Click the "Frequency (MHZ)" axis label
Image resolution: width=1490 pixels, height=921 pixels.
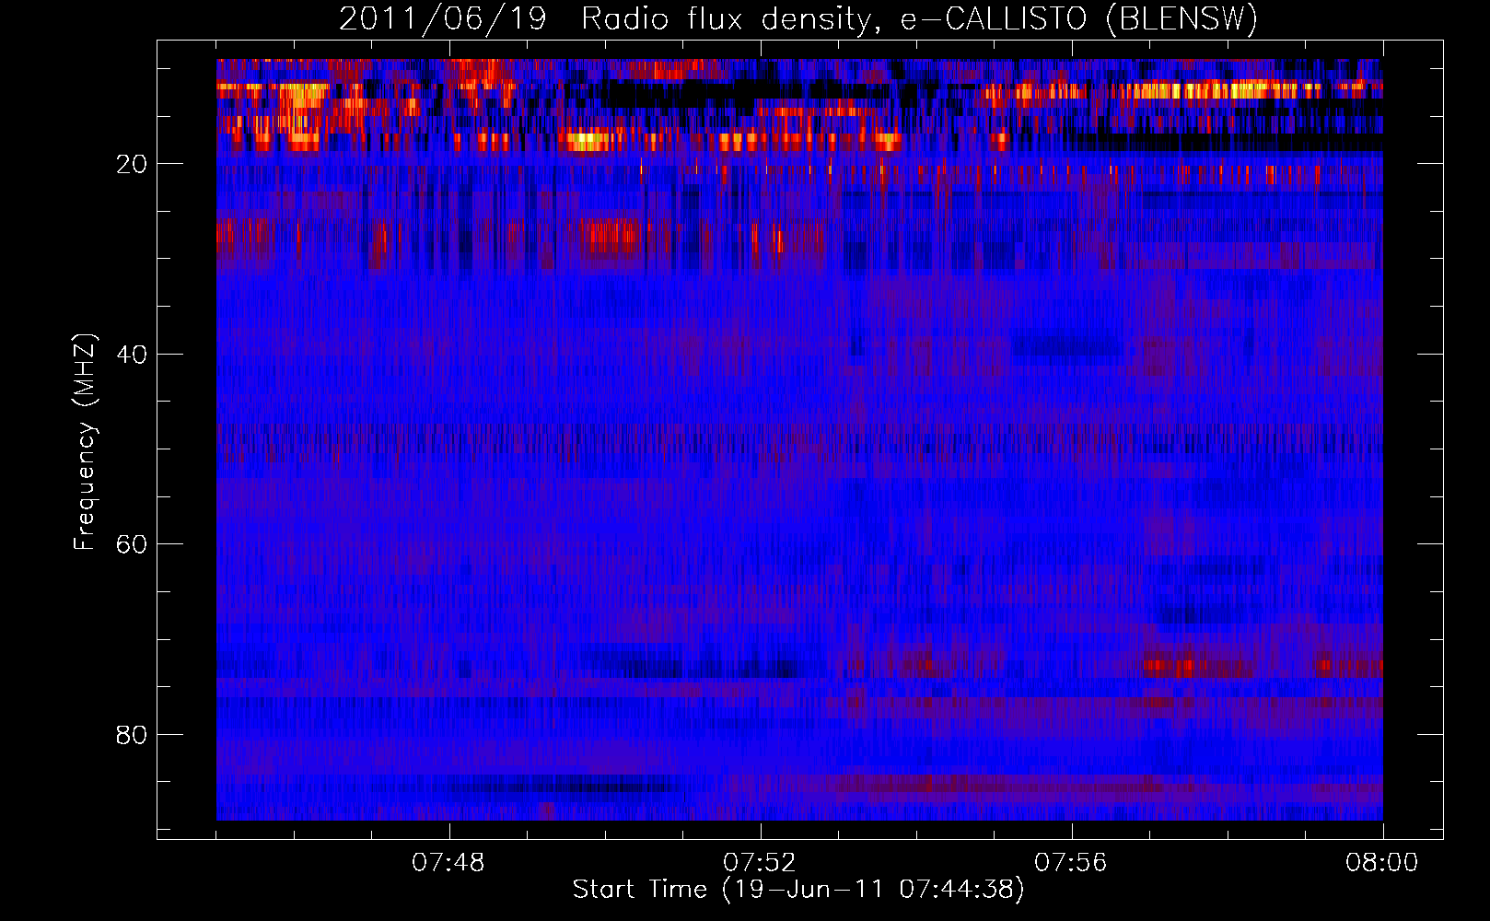point(85,443)
